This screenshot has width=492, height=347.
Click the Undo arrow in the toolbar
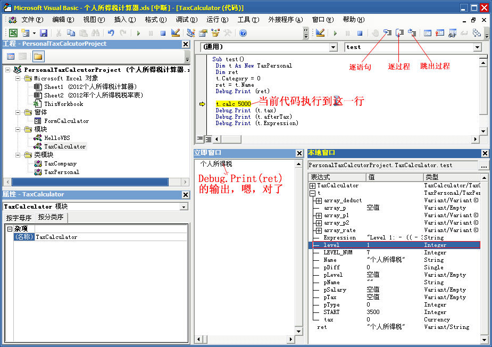click(111, 33)
